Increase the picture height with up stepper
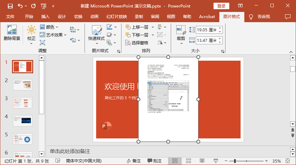 [220, 28]
